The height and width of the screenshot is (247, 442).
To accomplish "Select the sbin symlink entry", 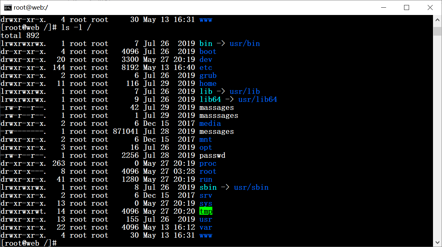I will (x=208, y=187).
